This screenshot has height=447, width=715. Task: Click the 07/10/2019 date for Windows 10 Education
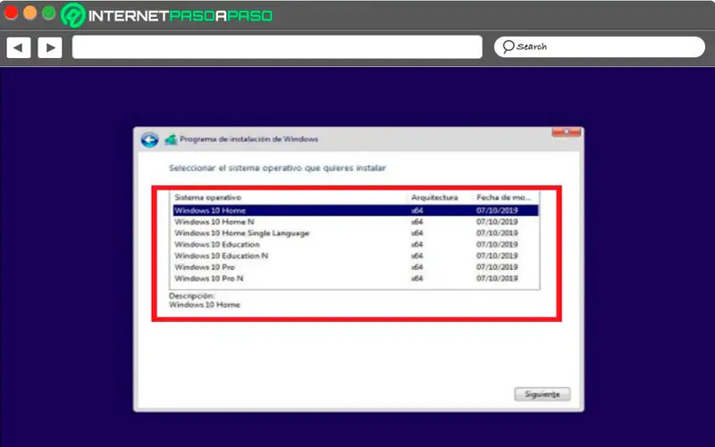(x=497, y=244)
